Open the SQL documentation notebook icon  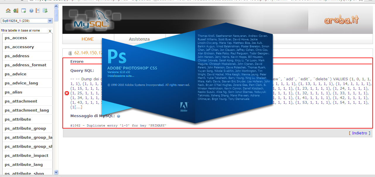tap(38, 11)
